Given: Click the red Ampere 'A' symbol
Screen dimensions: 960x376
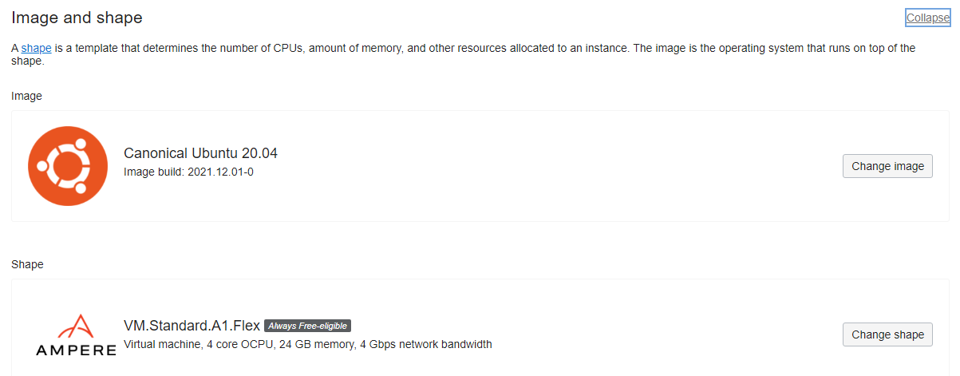Looking at the screenshot, I should coord(76,325).
